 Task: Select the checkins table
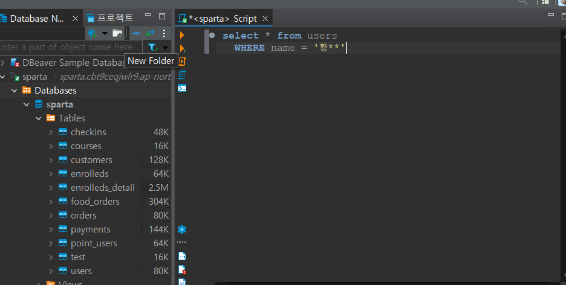pyautogui.click(x=88, y=132)
